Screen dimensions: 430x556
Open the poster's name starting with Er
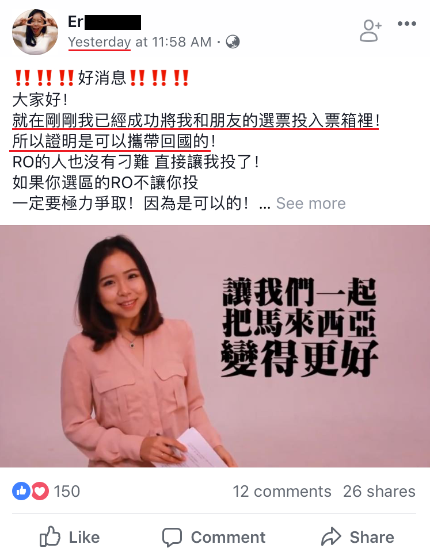pyautogui.click(x=104, y=22)
